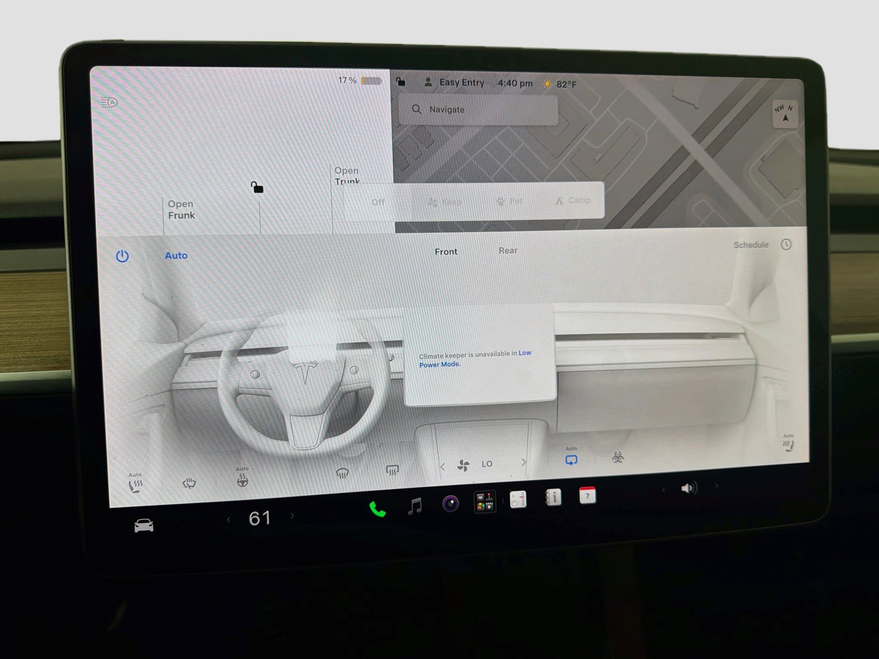Decrease the cabin temperature from 61
879x659 pixels.
pos(228,520)
